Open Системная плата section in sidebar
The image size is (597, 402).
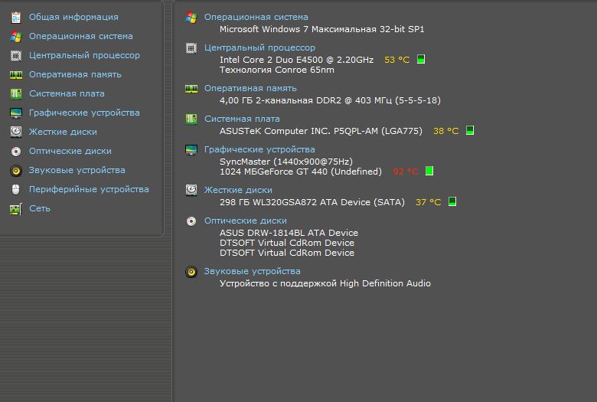coord(67,93)
